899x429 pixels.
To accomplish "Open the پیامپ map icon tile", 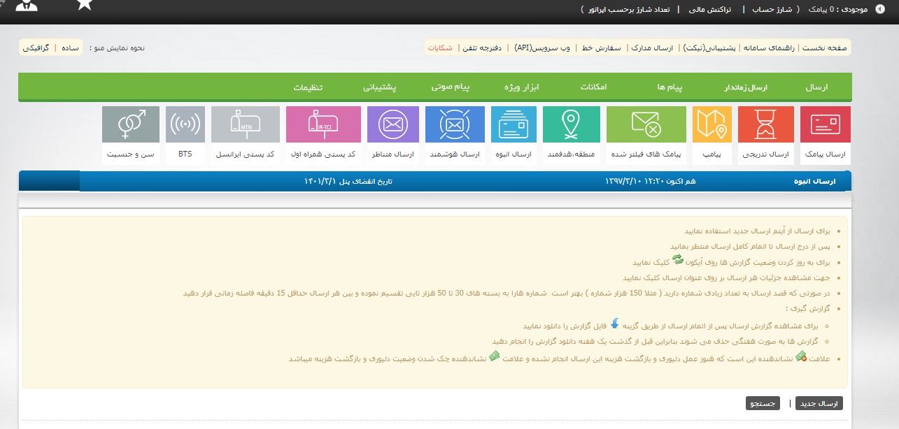I will 712,125.
